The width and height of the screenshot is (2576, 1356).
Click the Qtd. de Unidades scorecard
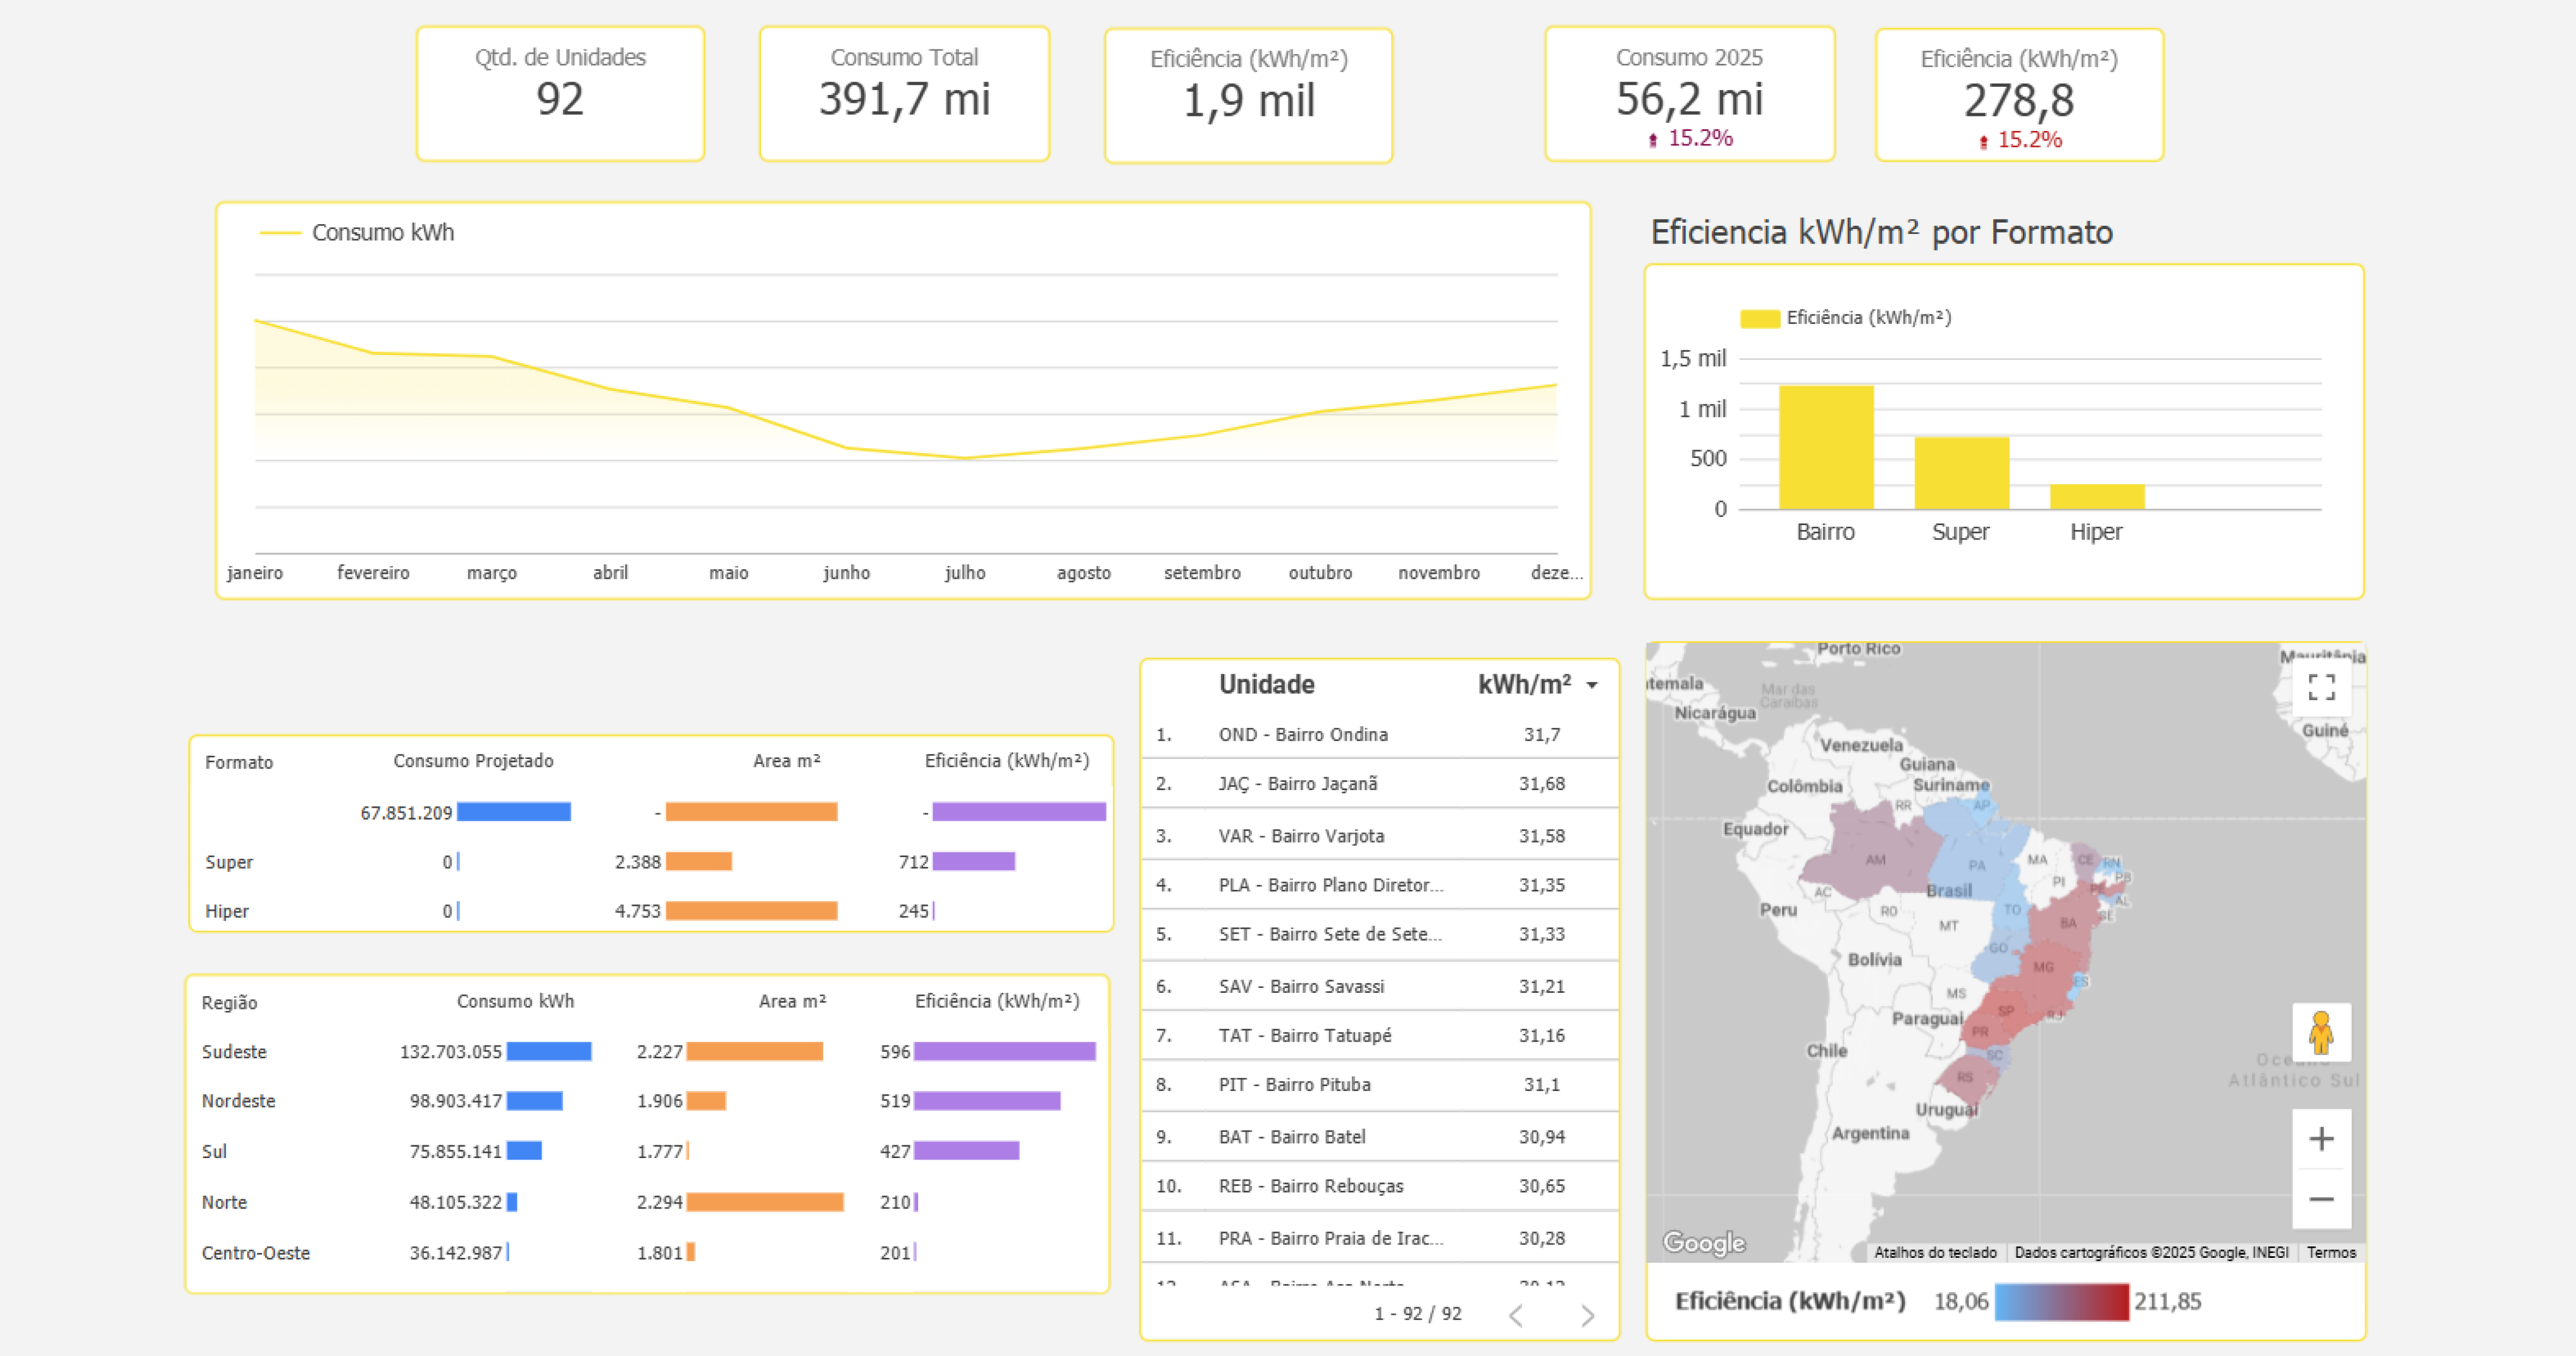pos(560,93)
